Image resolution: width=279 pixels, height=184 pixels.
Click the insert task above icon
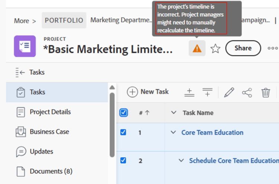[189, 92]
